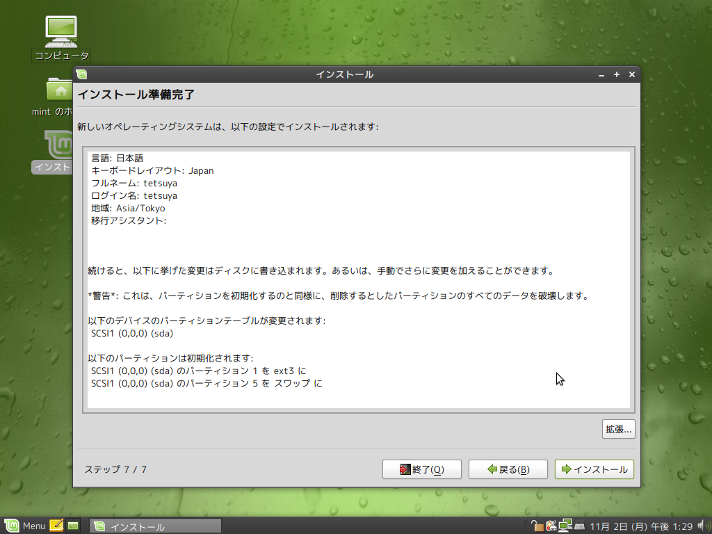The height and width of the screenshot is (534, 712).
Task: Open the Mint Menu logo icon
Action: [11, 526]
